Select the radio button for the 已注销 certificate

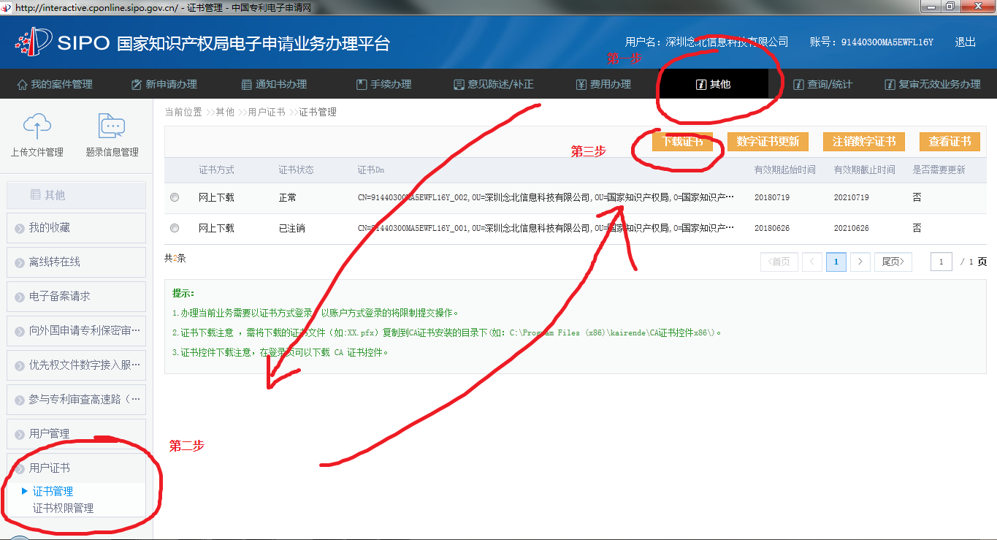point(174,228)
